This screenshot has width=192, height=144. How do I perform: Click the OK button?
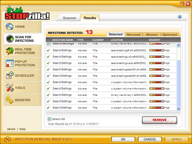[123, 139]
